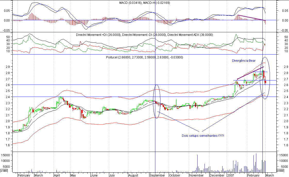289x177 pixels.
Task: Select the December label on time axis
Action: coord(217,175)
